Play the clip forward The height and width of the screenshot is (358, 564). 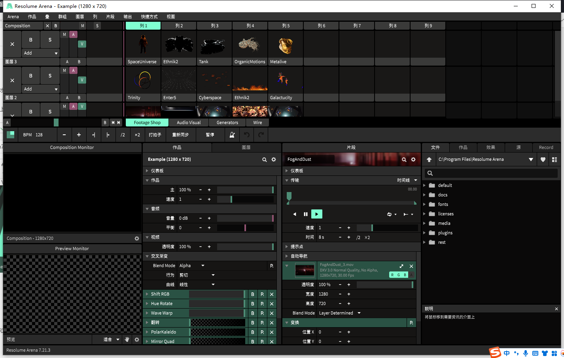[x=317, y=214]
